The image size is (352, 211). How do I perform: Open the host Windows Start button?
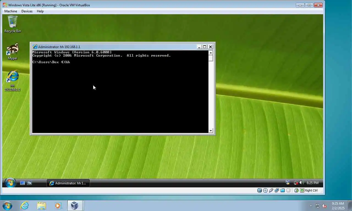coord(7,206)
